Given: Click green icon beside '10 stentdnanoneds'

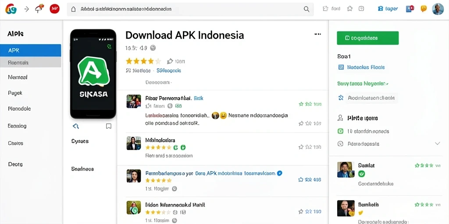Looking at the screenshot, I should tap(340, 131).
